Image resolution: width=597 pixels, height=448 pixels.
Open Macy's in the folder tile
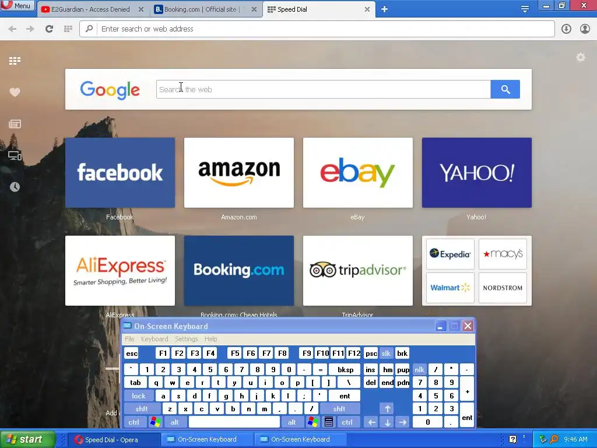503,254
